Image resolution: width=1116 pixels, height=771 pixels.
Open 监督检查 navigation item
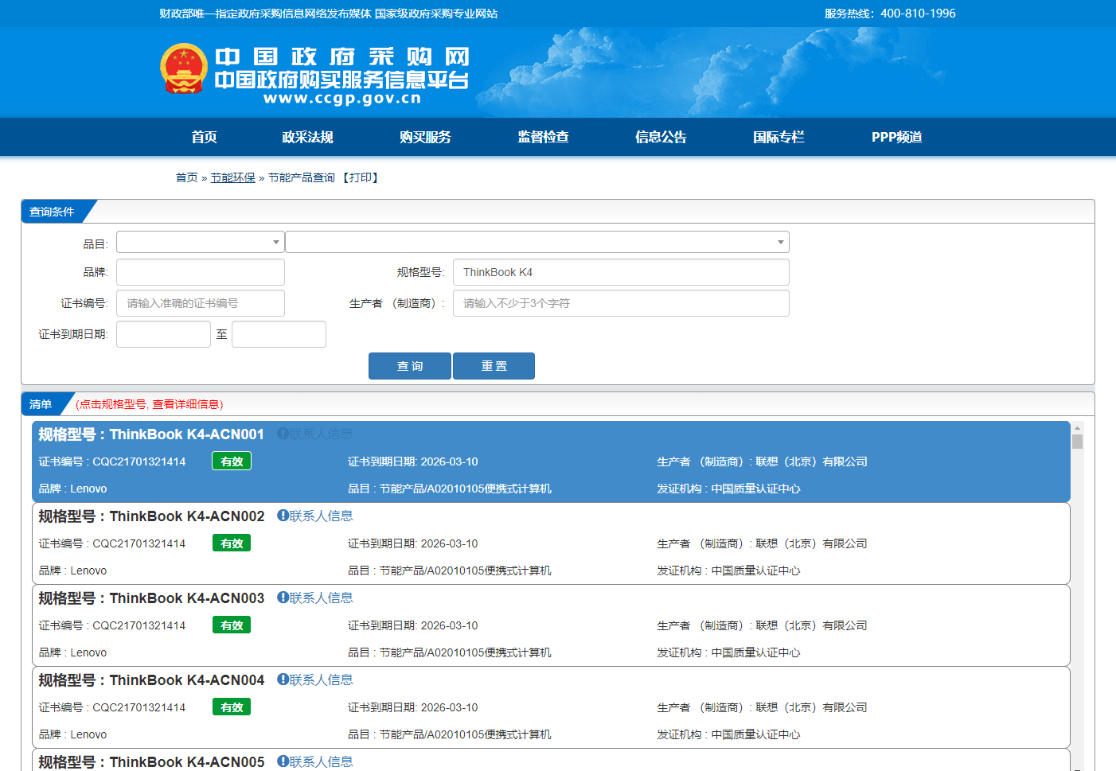point(543,137)
